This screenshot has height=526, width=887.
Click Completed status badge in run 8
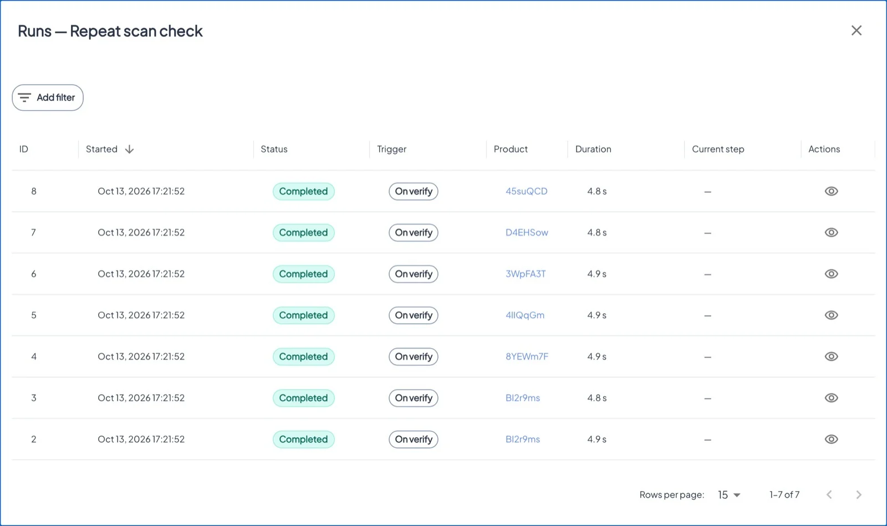pos(303,191)
